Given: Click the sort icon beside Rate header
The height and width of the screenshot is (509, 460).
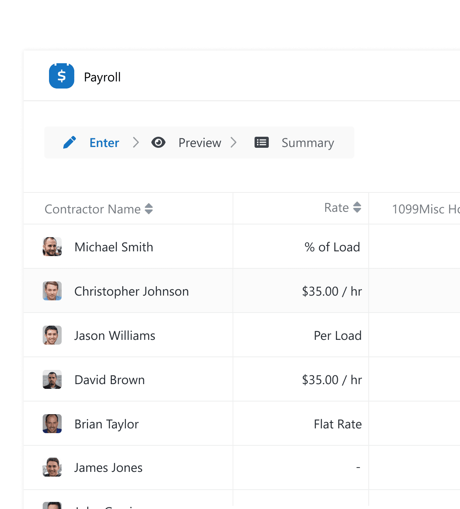Looking at the screenshot, I should tap(357, 207).
